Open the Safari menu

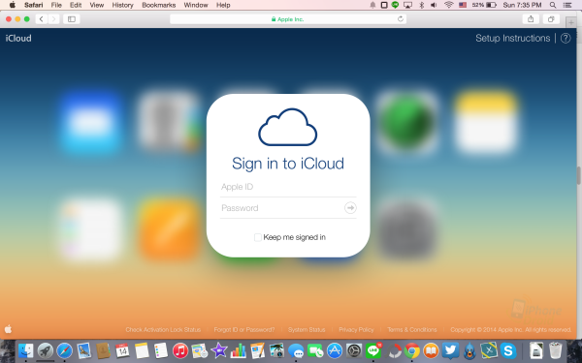[33, 5]
